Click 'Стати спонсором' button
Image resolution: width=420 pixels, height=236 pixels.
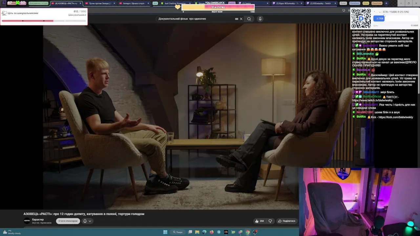[x=68, y=221]
